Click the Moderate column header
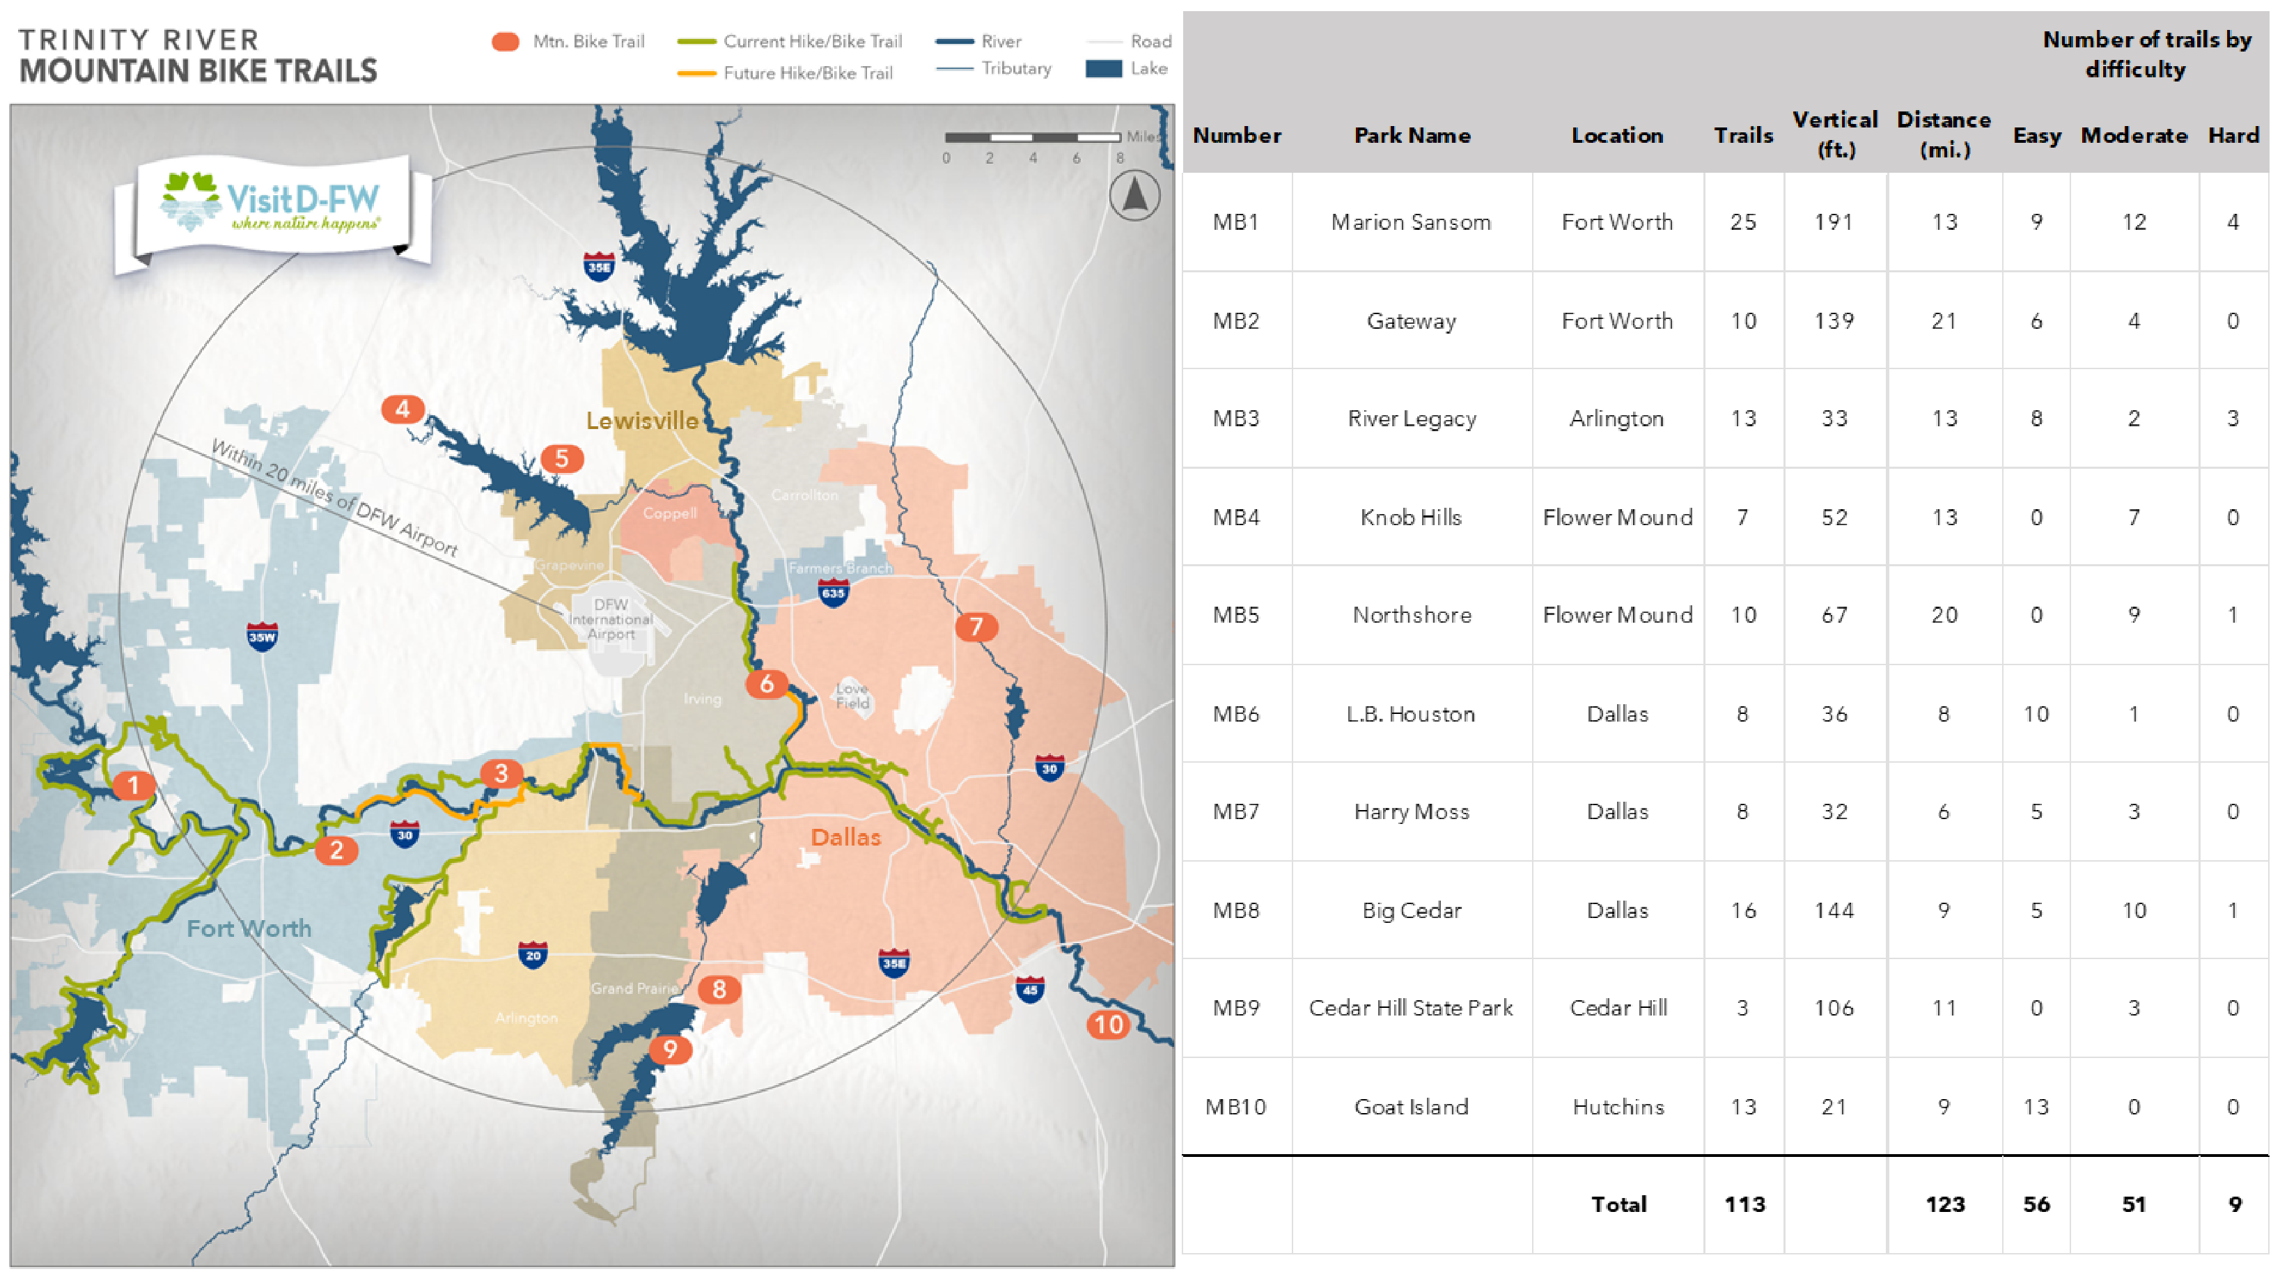Viewport: 2280px width, 1283px height. tap(2134, 135)
